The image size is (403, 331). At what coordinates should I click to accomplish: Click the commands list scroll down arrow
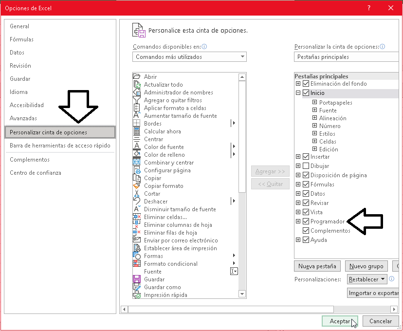[242, 294]
